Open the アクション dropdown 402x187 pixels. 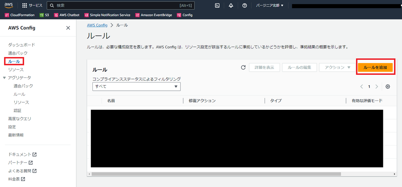click(x=337, y=67)
